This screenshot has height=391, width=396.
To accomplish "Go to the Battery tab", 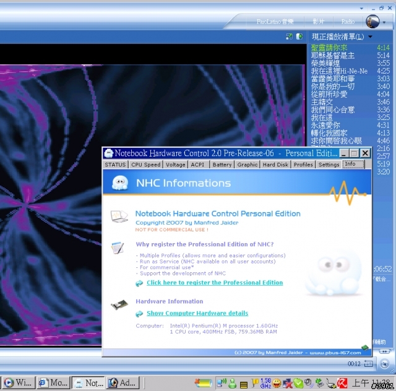I will click(222, 165).
